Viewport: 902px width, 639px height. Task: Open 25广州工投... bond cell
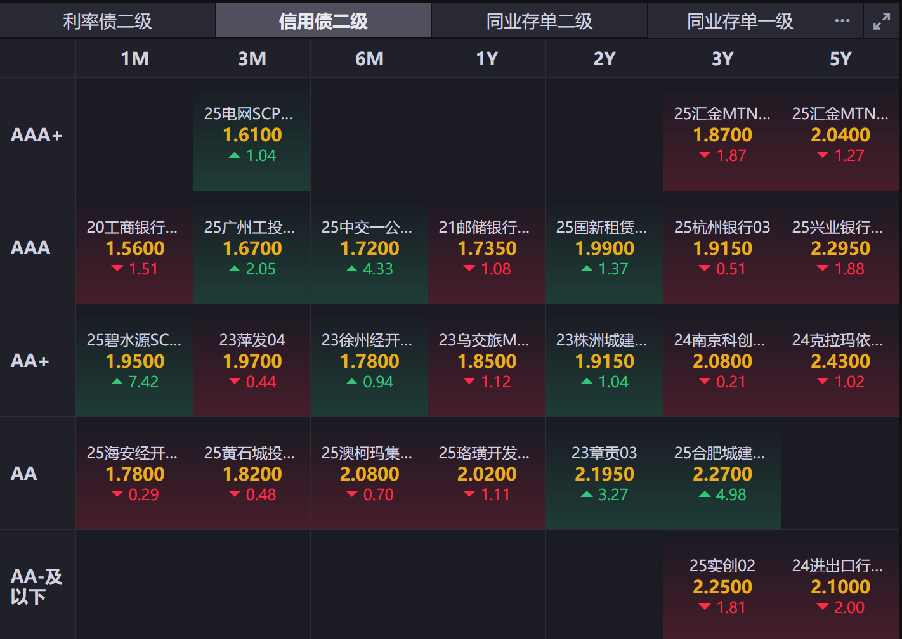[252, 248]
